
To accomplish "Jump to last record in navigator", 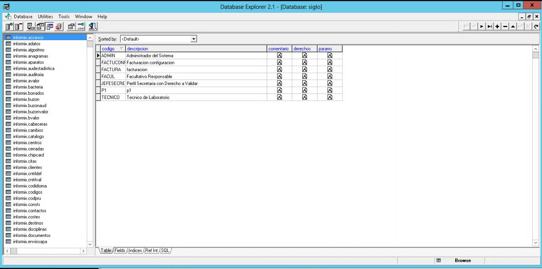I will pos(489,26).
